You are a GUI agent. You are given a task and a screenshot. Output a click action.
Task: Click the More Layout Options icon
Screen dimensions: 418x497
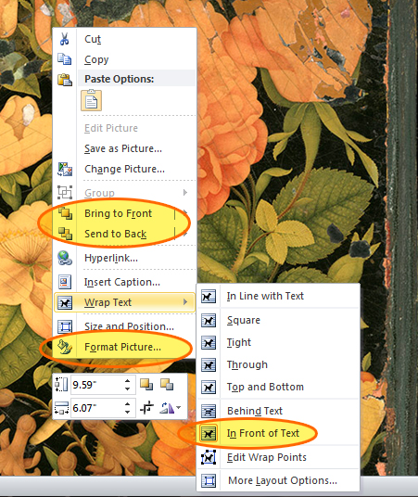(x=209, y=481)
